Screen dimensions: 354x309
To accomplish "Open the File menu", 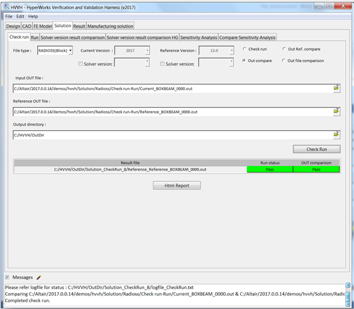I will 9,16.
